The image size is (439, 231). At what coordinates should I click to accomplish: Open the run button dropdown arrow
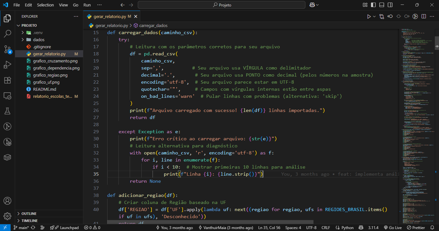pos(374,16)
